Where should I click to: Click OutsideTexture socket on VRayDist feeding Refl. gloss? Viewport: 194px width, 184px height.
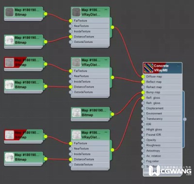[x=71, y=165]
